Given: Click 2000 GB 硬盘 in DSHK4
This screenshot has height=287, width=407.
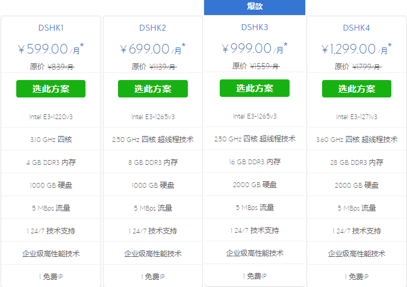Looking at the screenshot, I should pyautogui.click(x=356, y=185).
